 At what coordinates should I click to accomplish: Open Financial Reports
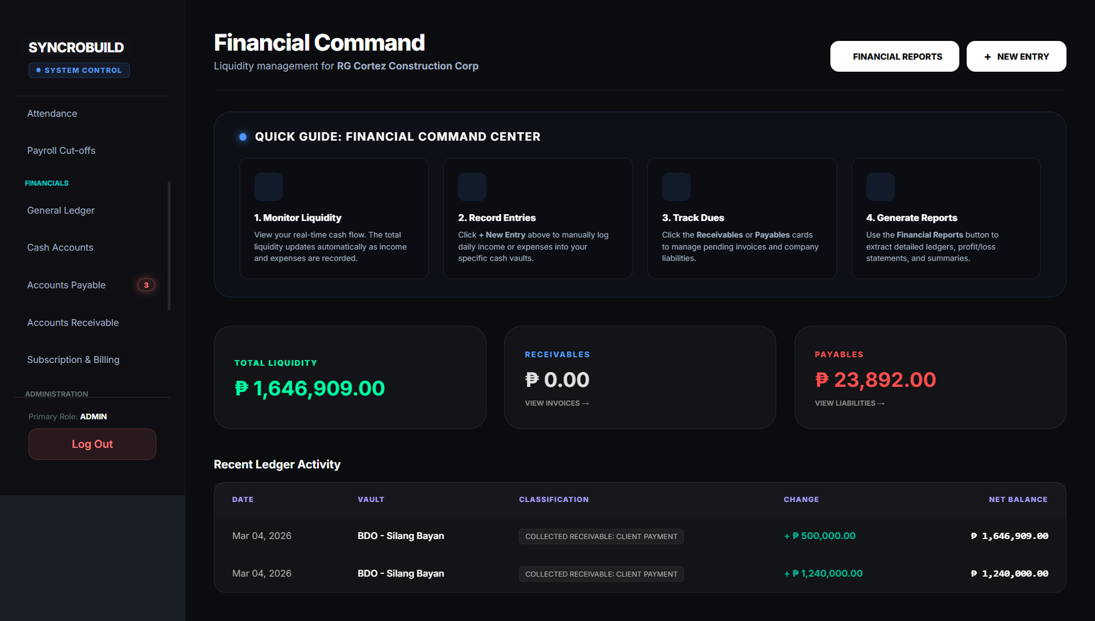(894, 56)
